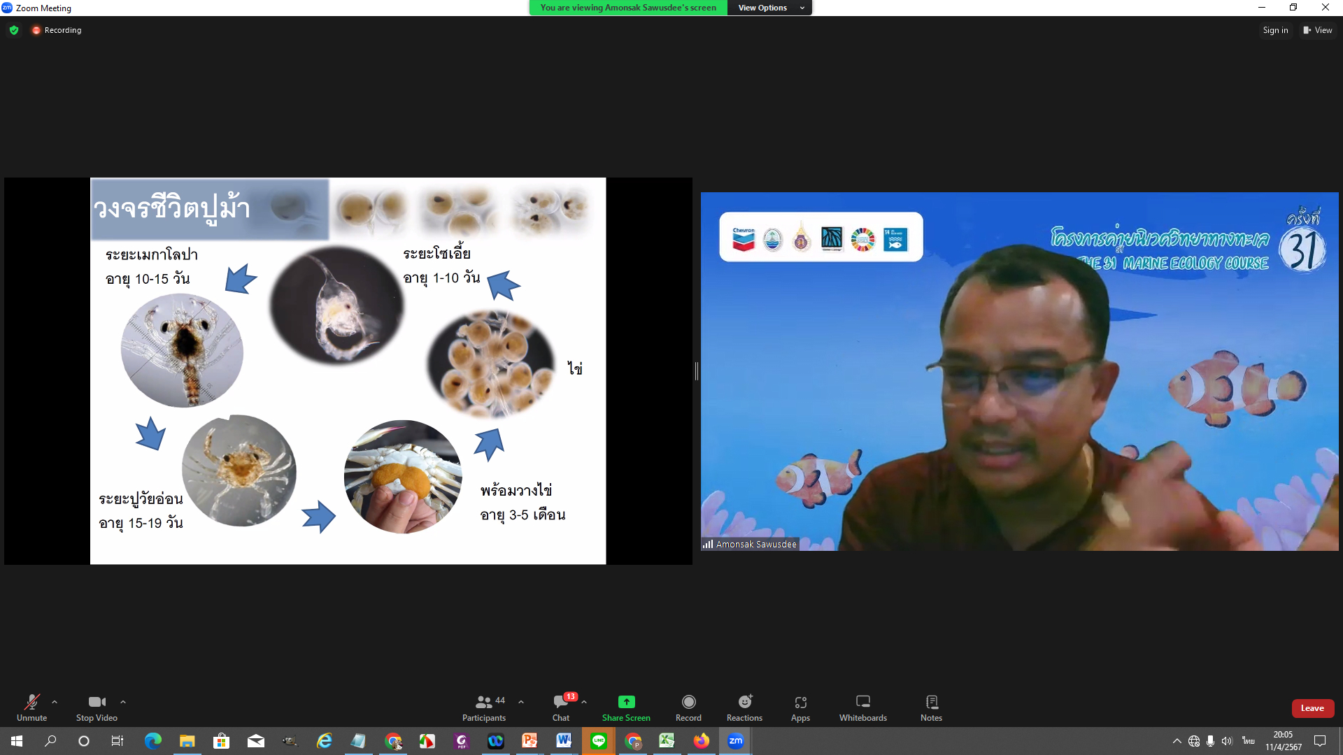Screen dimensions: 1343x755
Task: Unmute the microphone
Action: pyautogui.click(x=31, y=702)
